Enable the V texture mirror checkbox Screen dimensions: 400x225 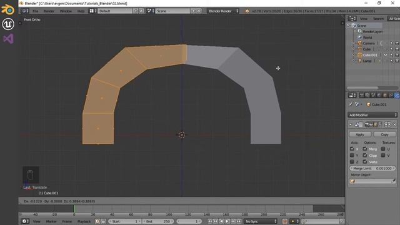point(383,156)
